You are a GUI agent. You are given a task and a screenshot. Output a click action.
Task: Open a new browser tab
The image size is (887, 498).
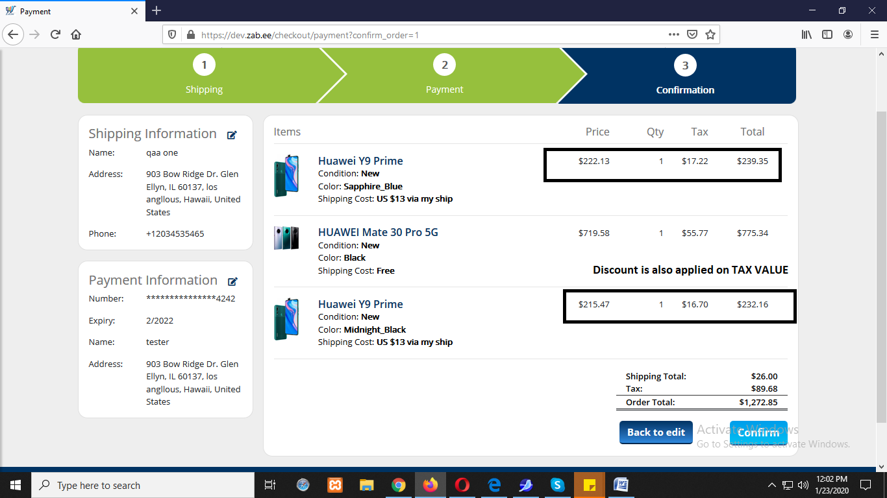click(x=156, y=10)
